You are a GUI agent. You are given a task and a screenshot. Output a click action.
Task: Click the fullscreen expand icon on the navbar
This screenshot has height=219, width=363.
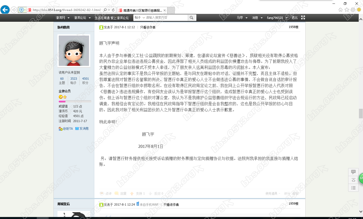[303, 17]
